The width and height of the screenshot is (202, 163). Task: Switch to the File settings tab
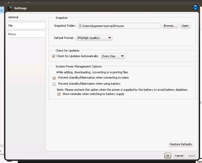pyautogui.click(x=26, y=26)
